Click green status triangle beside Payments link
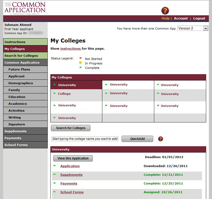The image size is (212, 199). coord(55,183)
